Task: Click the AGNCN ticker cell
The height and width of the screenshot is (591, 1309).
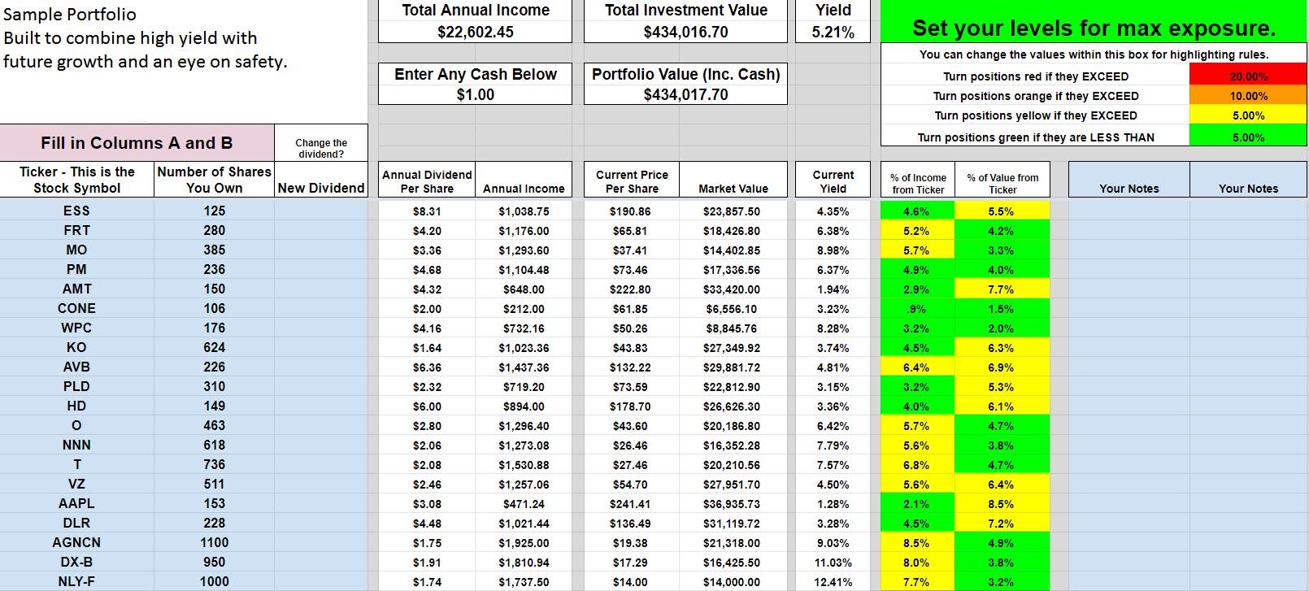Action: coord(76,542)
